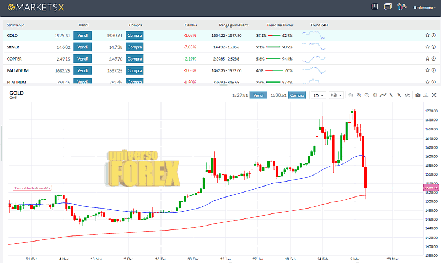The height and width of the screenshot is (263, 441).
Task: Open info icon for the SILVER row
Action: point(434,47)
